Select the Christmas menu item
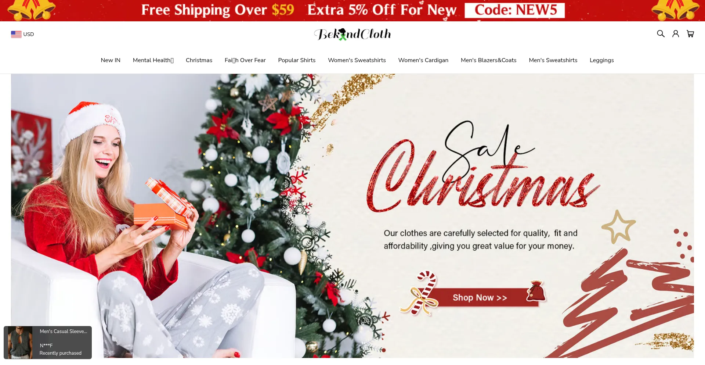705x365 pixels. pyautogui.click(x=199, y=60)
